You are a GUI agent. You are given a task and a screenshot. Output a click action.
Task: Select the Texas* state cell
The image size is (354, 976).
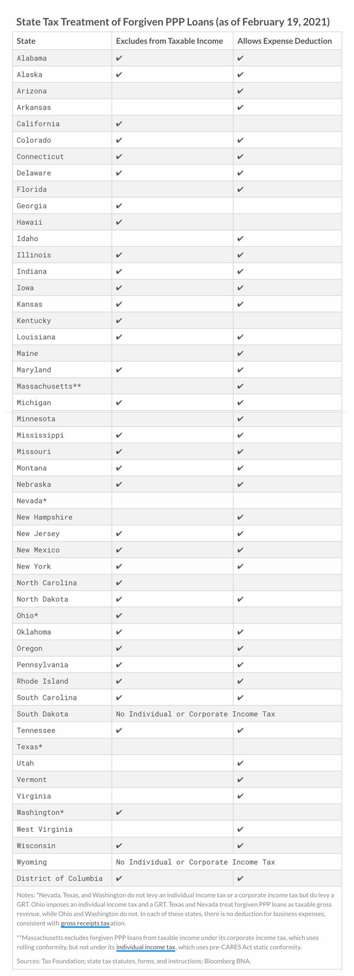coord(29,747)
